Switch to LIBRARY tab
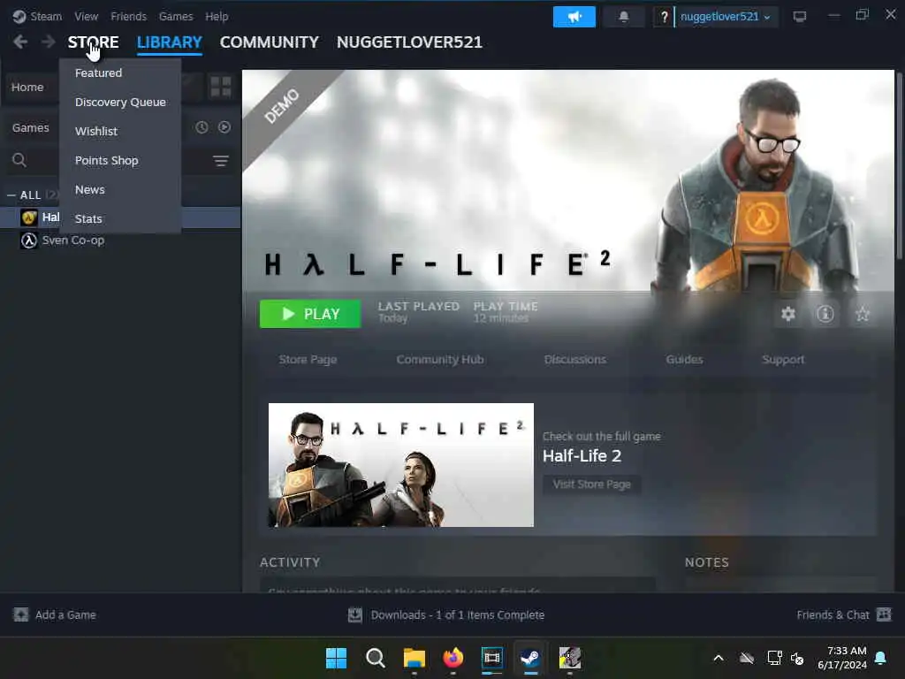The height and width of the screenshot is (679, 905). click(169, 42)
